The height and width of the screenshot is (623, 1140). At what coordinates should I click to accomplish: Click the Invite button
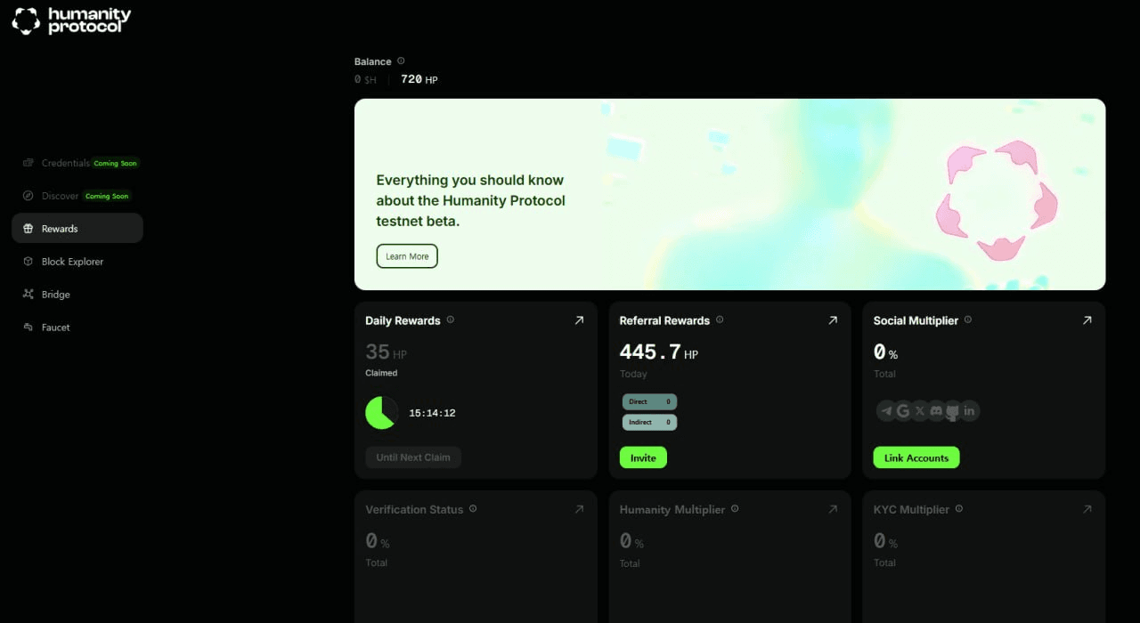(643, 457)
